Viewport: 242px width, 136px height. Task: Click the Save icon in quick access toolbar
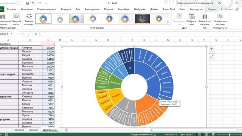28,3
